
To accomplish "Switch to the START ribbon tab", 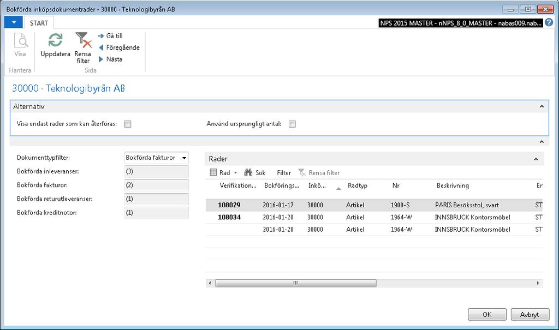I will (x=39, y=23).
